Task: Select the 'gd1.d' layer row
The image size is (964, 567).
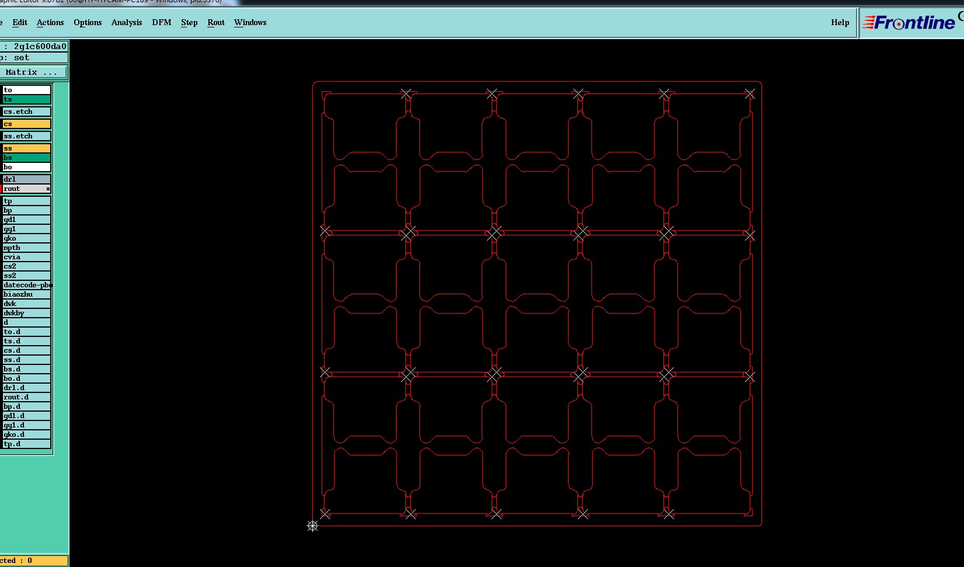Action: [26, 416]
